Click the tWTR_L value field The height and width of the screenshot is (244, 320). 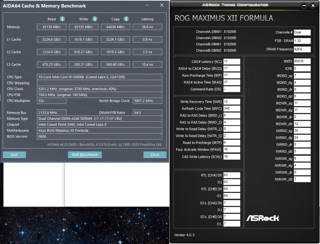point(232,129)
